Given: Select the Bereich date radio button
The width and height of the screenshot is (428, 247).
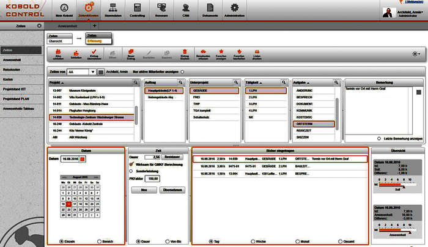Looking at the screenshot, I should coord(99,241).
